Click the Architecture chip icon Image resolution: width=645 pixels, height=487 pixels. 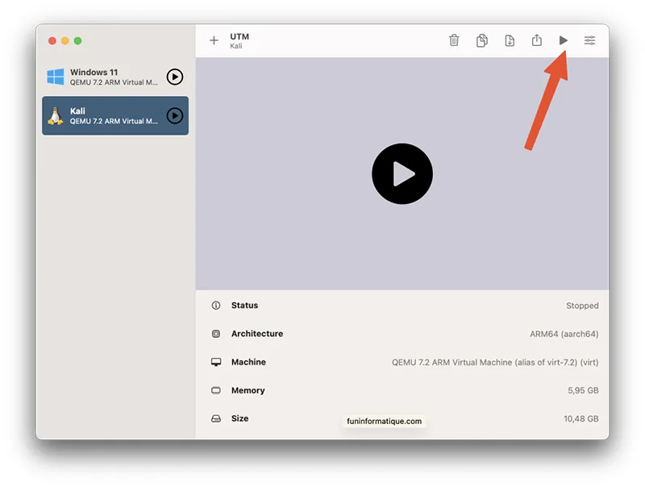point(216,334)
